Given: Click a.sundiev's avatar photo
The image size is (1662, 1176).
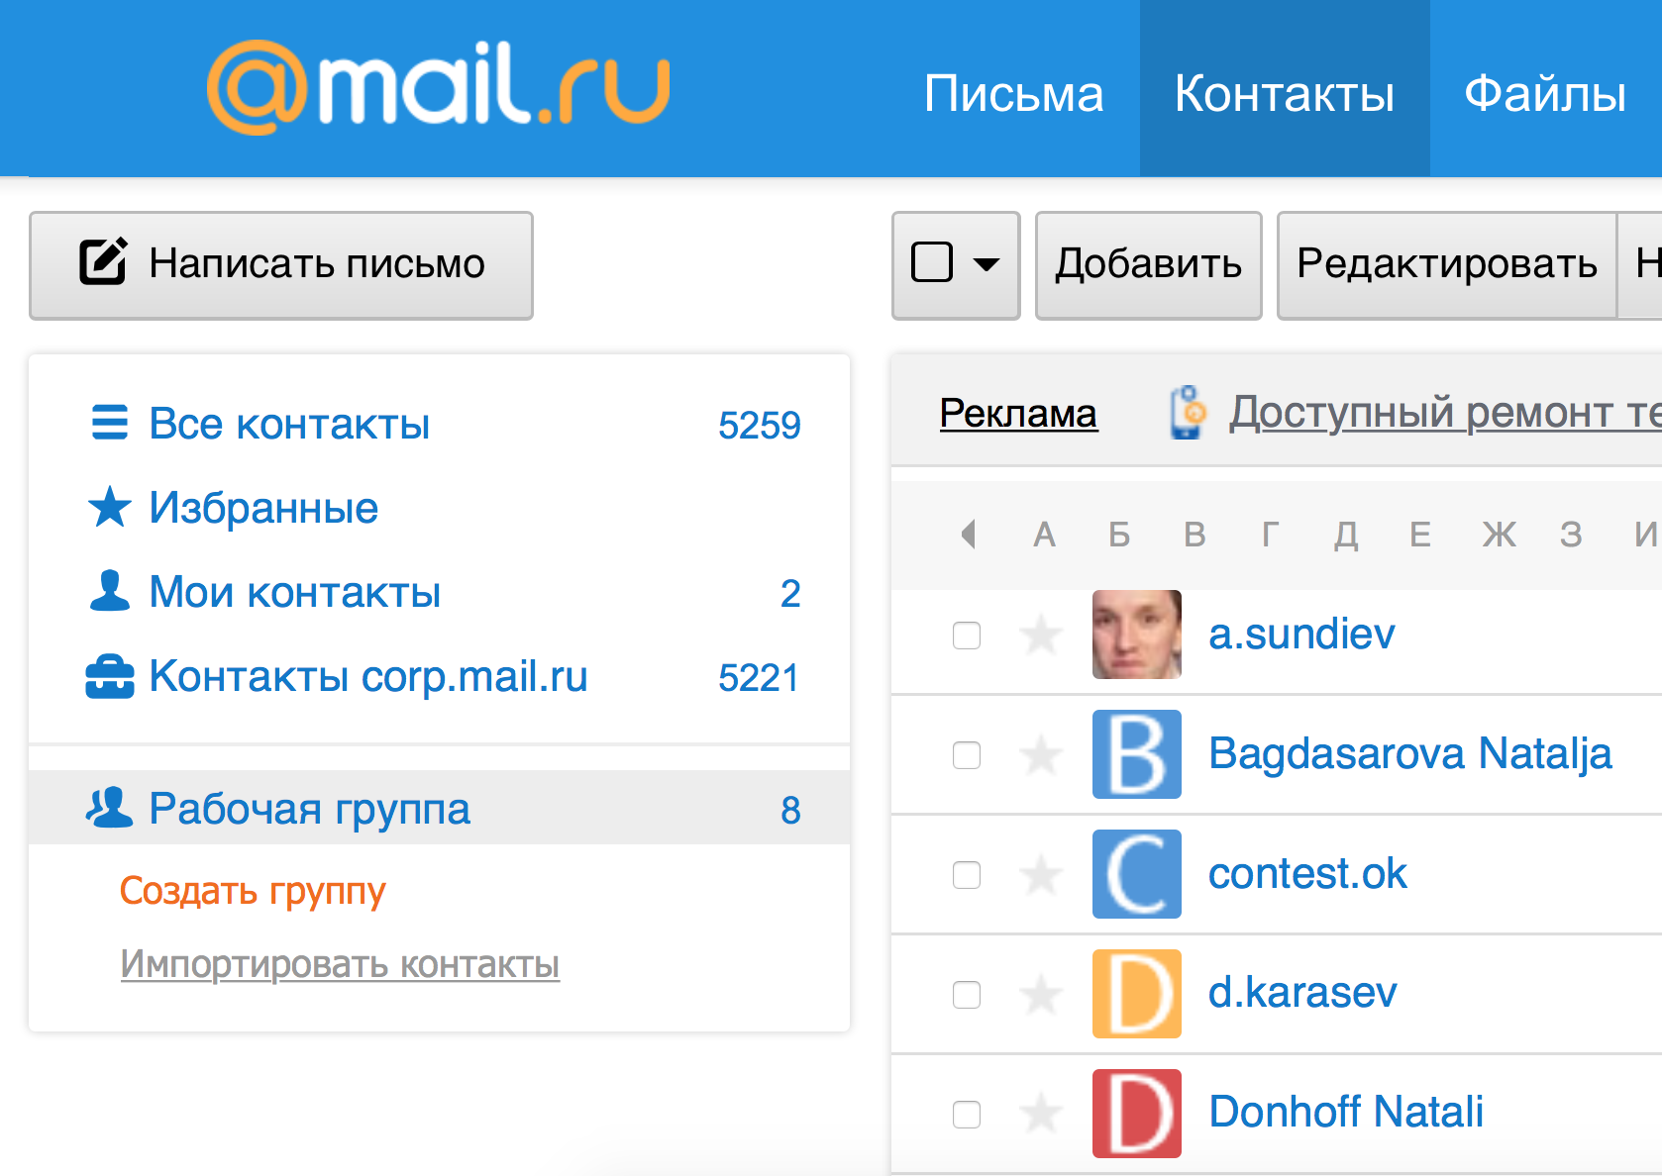Looking at the screenshot, I should [1137, 635].
